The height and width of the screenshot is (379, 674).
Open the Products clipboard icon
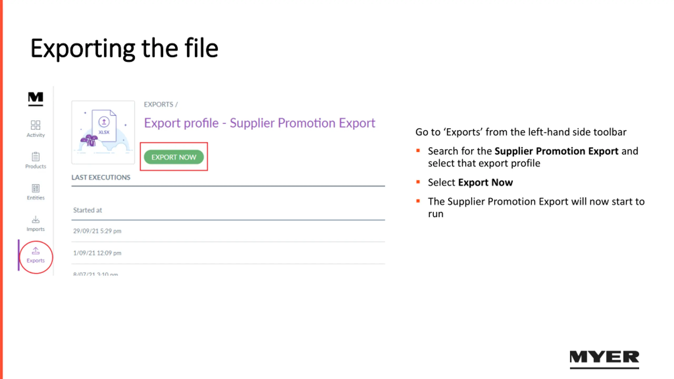[36, 156]
